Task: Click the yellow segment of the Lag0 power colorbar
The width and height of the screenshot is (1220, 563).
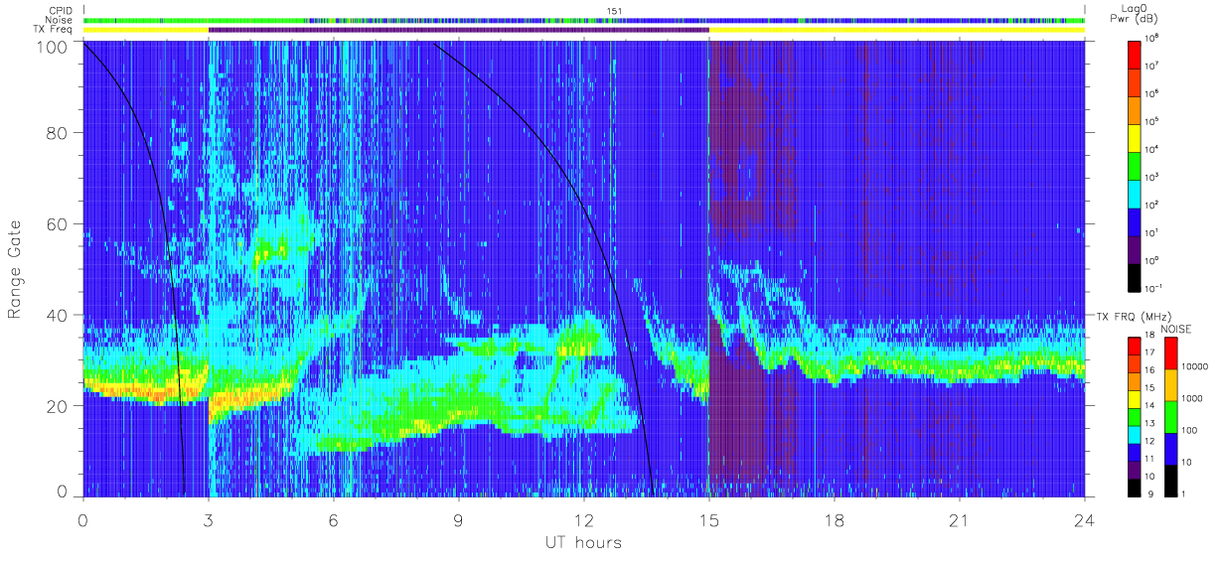Action: (1134, 138)
